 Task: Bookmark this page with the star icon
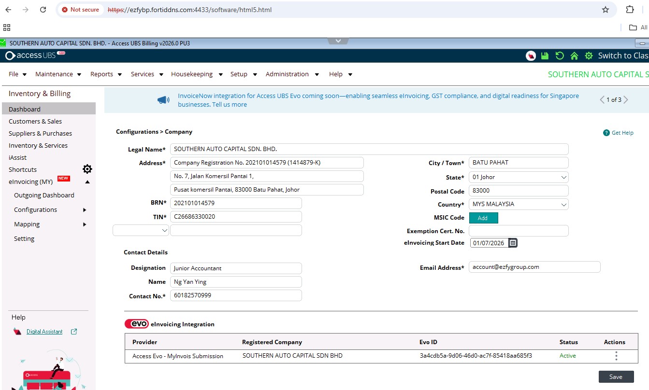[x=605, y=10]
